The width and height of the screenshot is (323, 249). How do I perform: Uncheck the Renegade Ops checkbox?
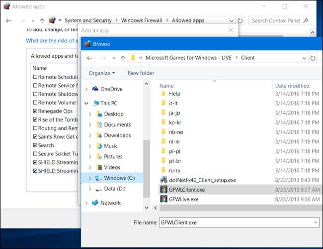point(35,111)
